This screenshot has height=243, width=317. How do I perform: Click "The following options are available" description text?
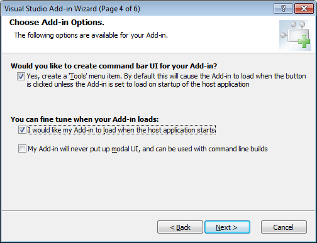(x=91, y=35)
